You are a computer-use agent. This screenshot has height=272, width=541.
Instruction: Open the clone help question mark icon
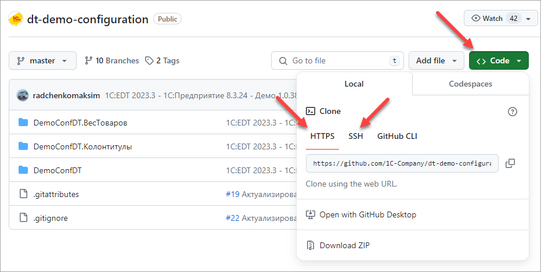(512, 112)
